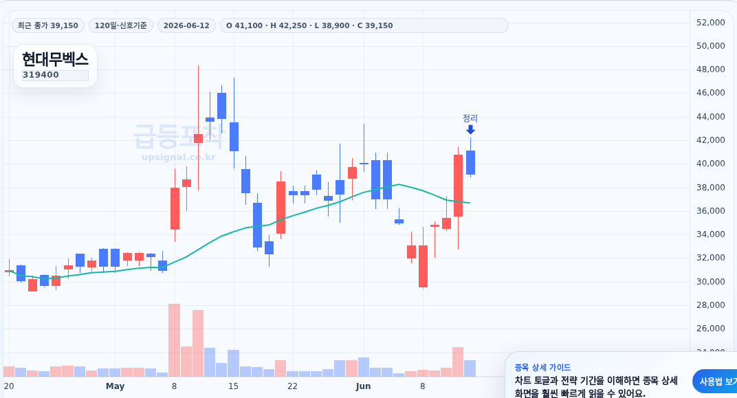Open the 사용법 보기 button
The height and width of the screenshot is (398, 737).
coord(716,382)
